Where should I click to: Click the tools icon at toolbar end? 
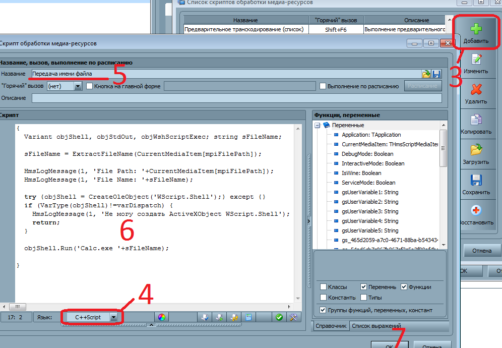point(294,317)
